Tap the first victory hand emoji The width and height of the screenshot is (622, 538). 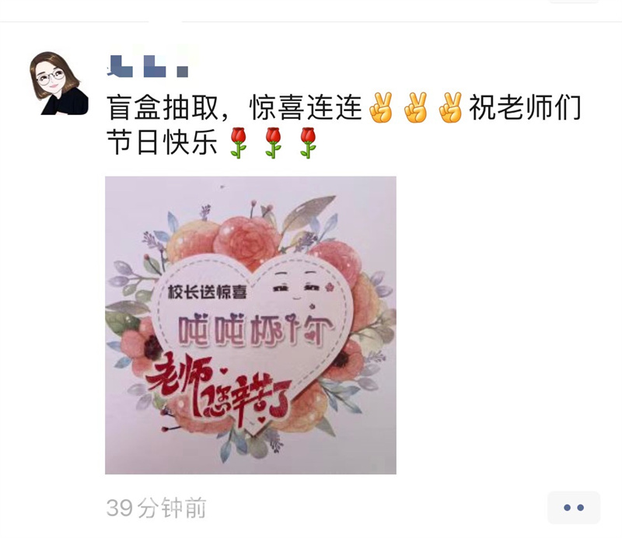tap(381, 107)
